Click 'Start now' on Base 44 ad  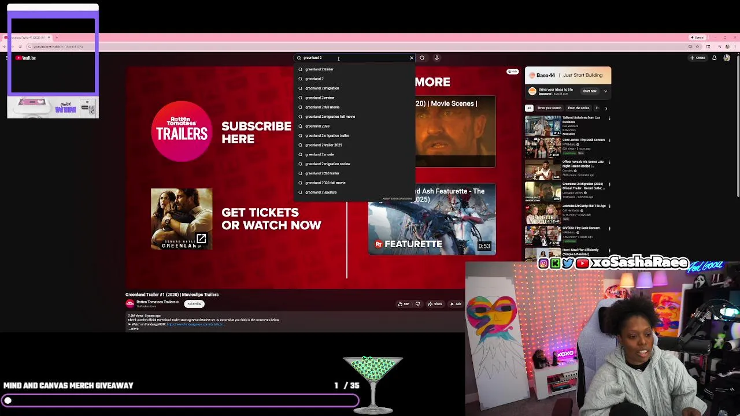(590, 91)
